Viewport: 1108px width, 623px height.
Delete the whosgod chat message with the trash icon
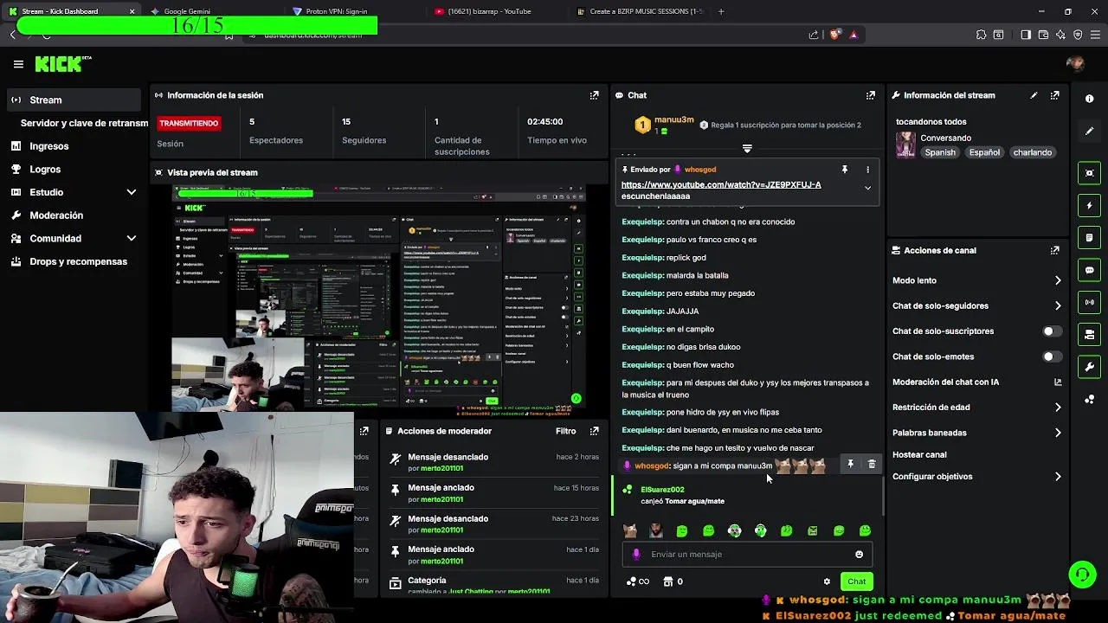(872, 465)
